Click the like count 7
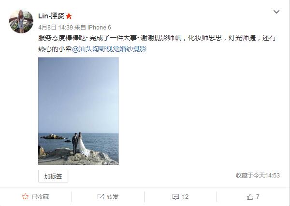290x206 pixels. click(258, 196)
